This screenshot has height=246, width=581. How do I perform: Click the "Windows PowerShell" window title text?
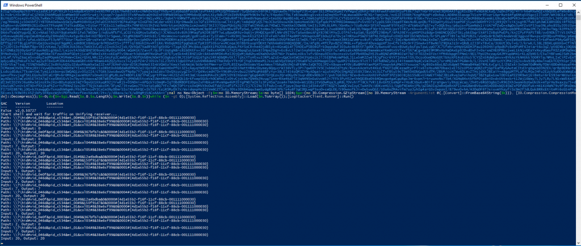(26, 4)
